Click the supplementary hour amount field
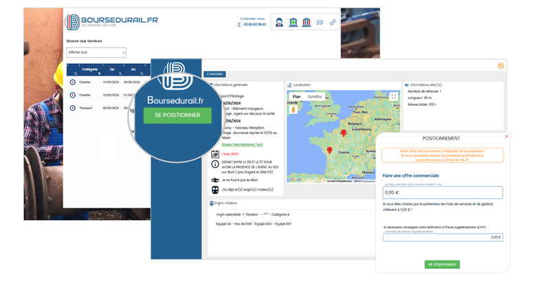The width and height of the screenshot is (550, 284). point(443,237)
